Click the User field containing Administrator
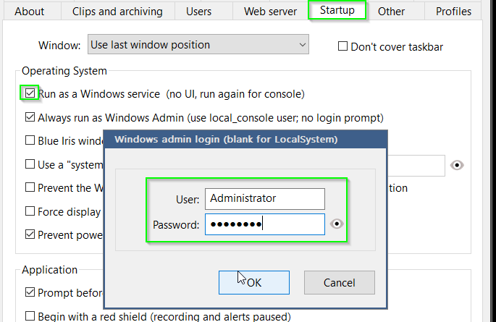This screenshot has height=322, width=496. [265, 199]
